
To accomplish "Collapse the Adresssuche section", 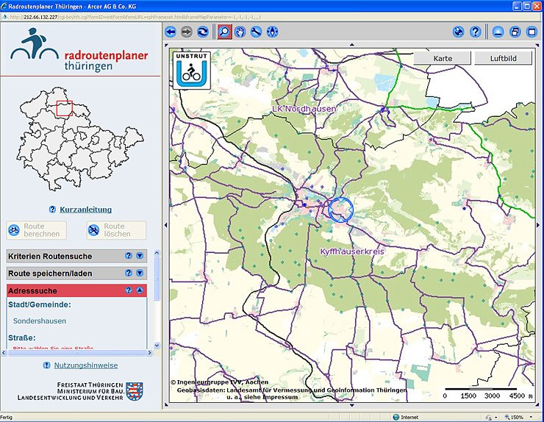I will (140, 290).
